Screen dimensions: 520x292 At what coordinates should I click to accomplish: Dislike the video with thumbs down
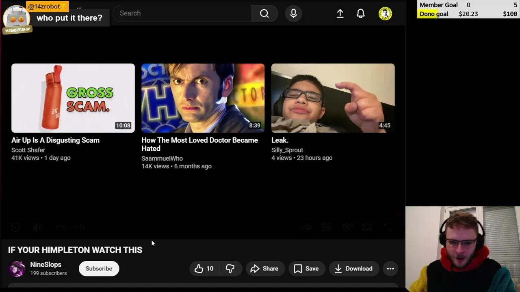tap(230, 268)
